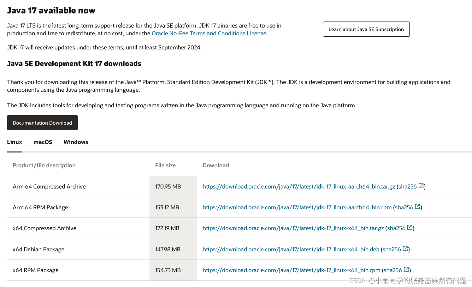Screen dimensions: 472x287
Task: Download jdk-17_linux-x64_bin.deb link
Action: [x=291, y=249]
